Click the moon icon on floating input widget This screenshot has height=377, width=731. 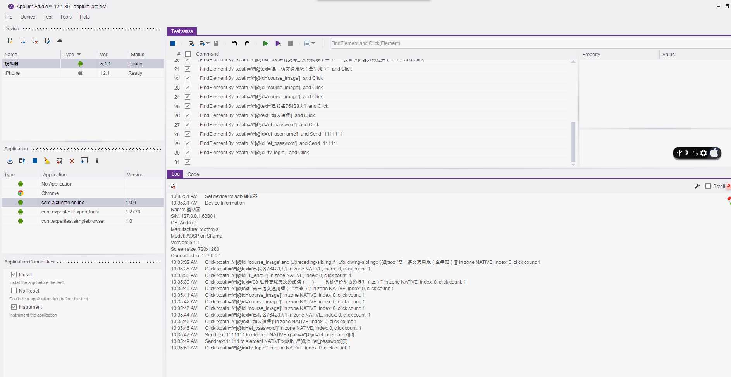pyautogui.click(x=686, y=153)
